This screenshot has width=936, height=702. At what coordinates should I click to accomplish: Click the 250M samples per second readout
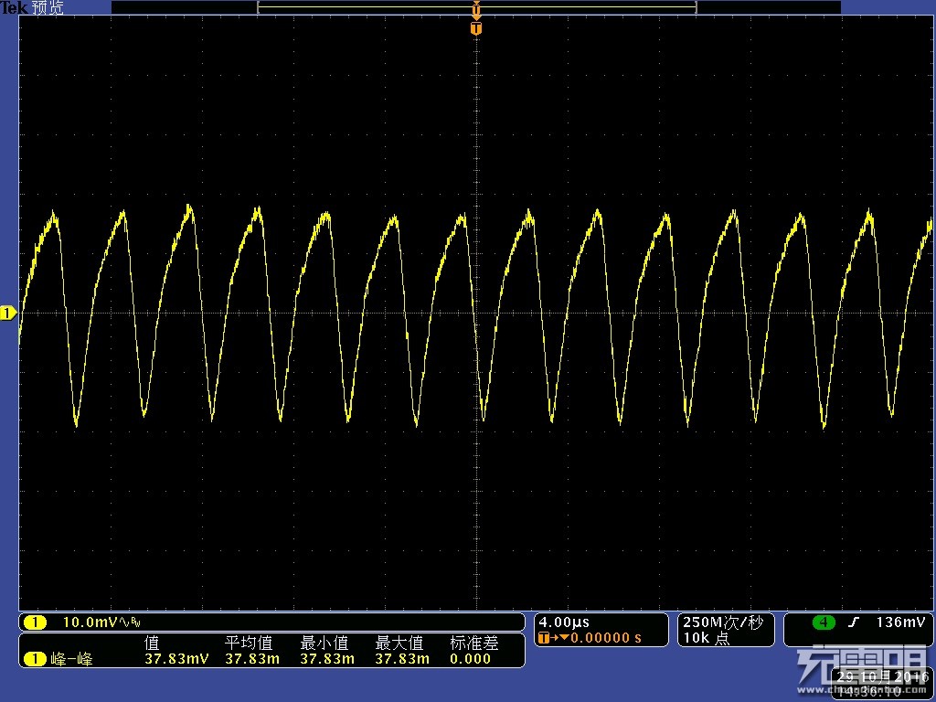click(x=722, y=622)
